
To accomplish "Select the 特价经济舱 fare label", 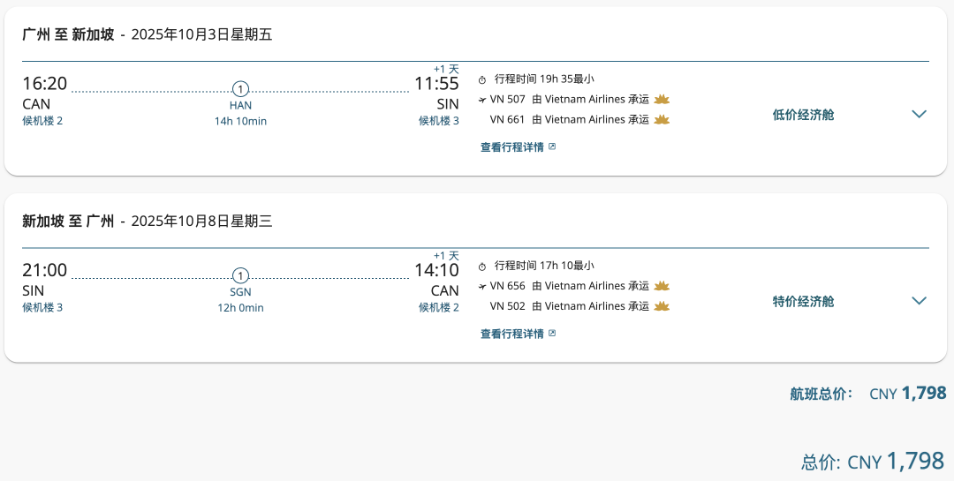I will coord(803,302).
